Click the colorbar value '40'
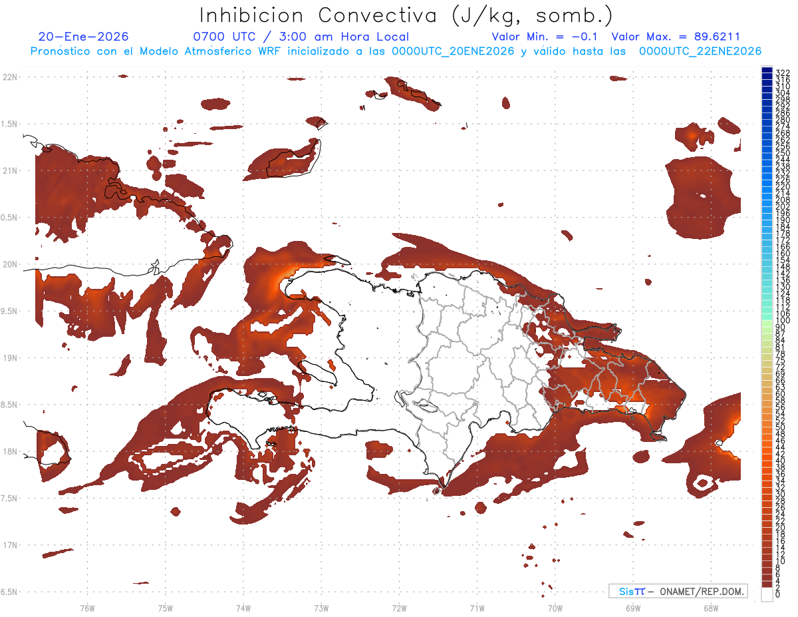Image resolution: width=798 pixels, height=617 pixels. click(781, 461)
